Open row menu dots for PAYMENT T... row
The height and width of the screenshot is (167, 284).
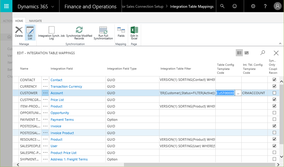point(45,120)
